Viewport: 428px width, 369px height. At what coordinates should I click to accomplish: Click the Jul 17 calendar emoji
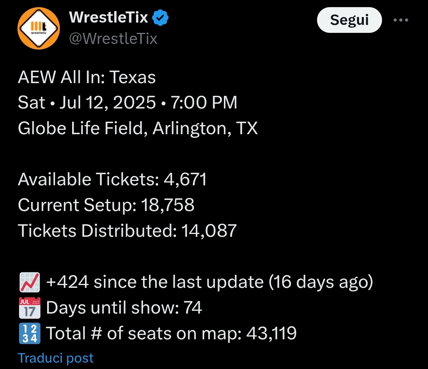coord(29,308)
